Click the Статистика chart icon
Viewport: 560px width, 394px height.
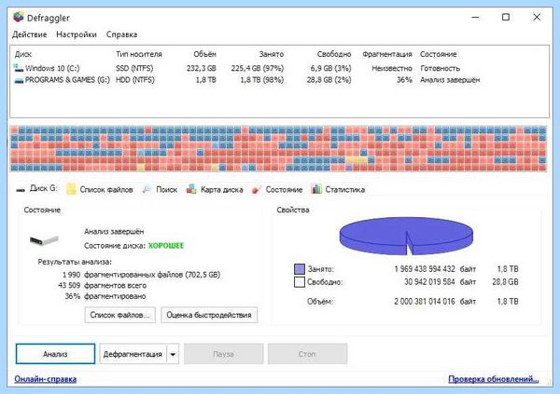click(316, 189)
